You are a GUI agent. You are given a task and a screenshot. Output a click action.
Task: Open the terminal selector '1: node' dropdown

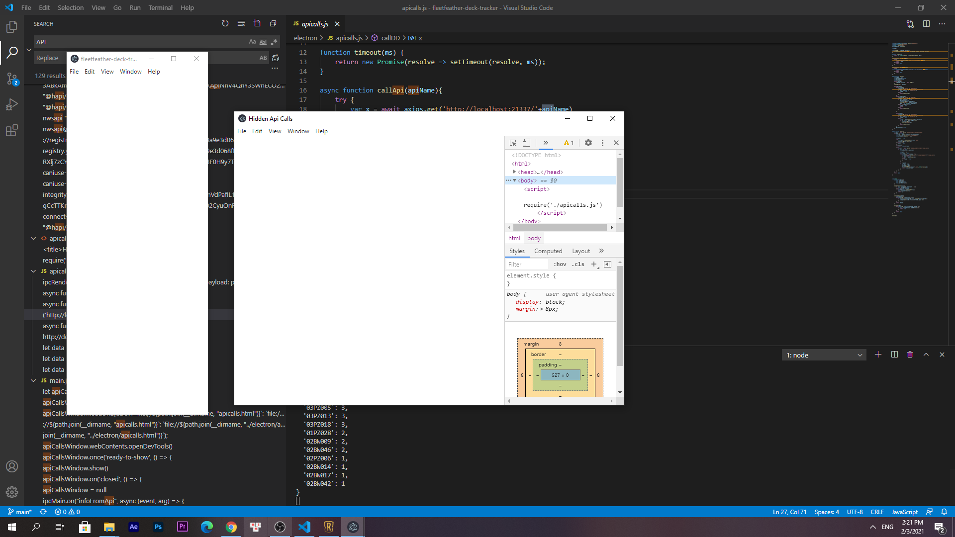pyautogui.click(x=824, y=355)
